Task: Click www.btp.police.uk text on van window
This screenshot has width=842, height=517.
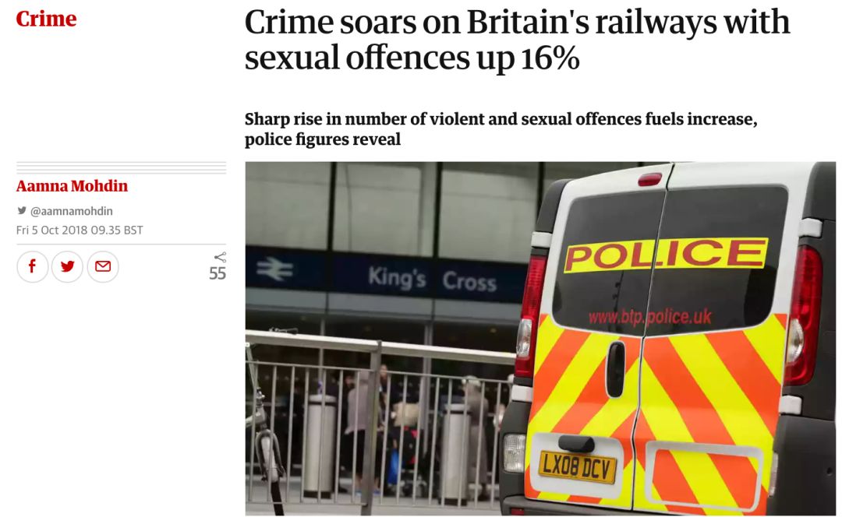Action: [649, 317]
